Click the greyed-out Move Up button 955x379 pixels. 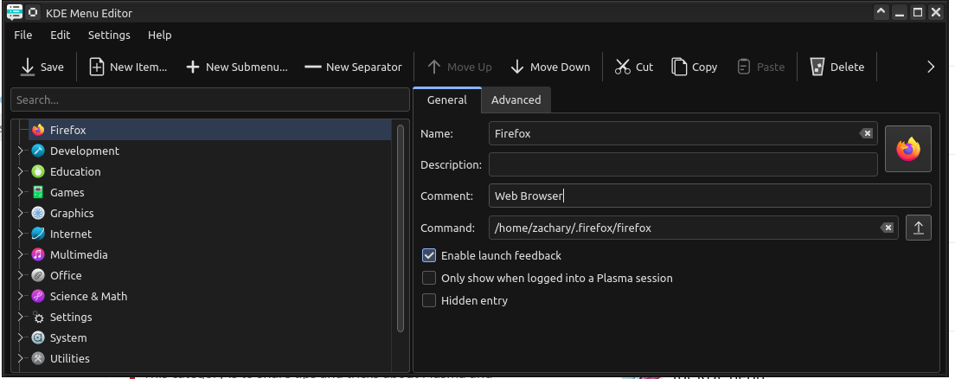coord(459,67)
